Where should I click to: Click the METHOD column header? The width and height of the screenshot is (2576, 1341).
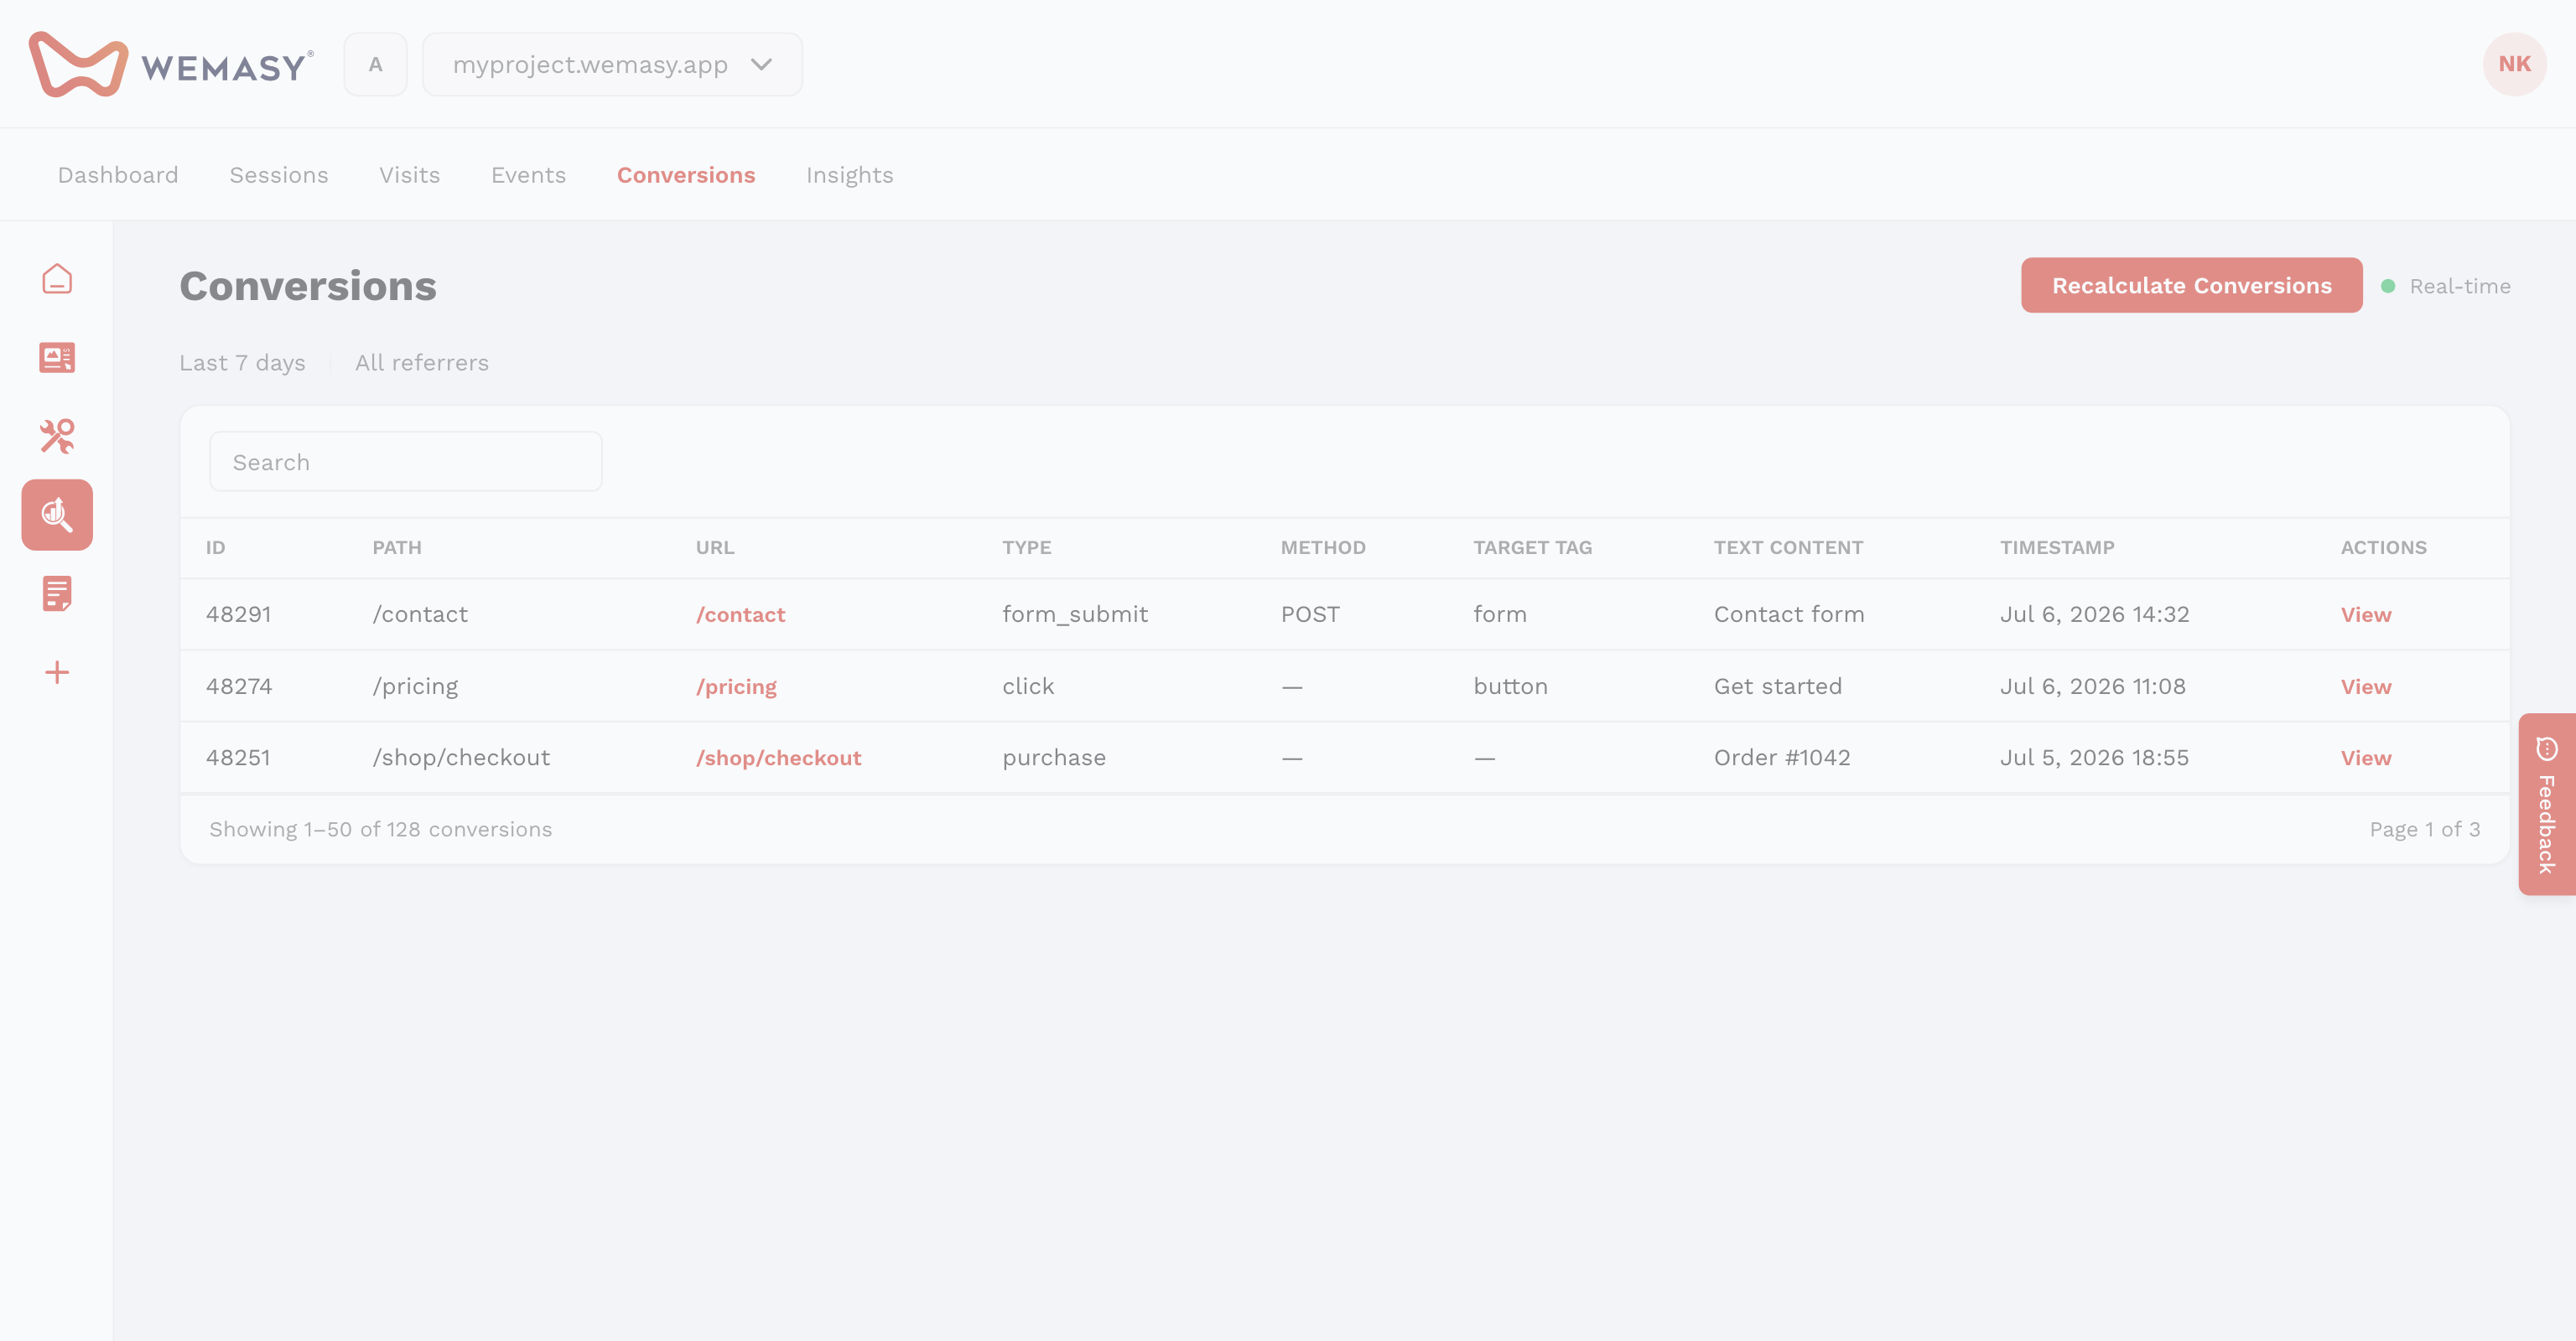1322,547
